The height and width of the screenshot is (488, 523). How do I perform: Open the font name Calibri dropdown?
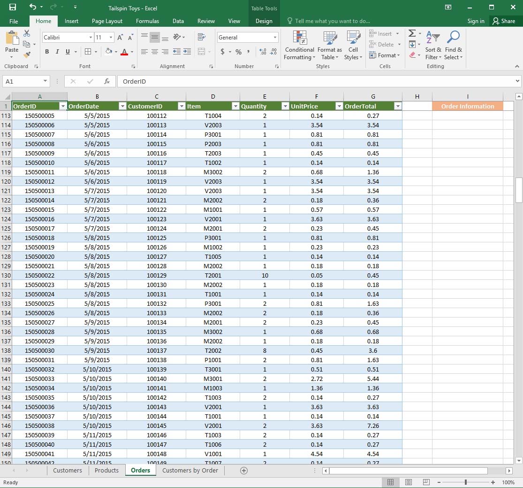coord(91,38)
